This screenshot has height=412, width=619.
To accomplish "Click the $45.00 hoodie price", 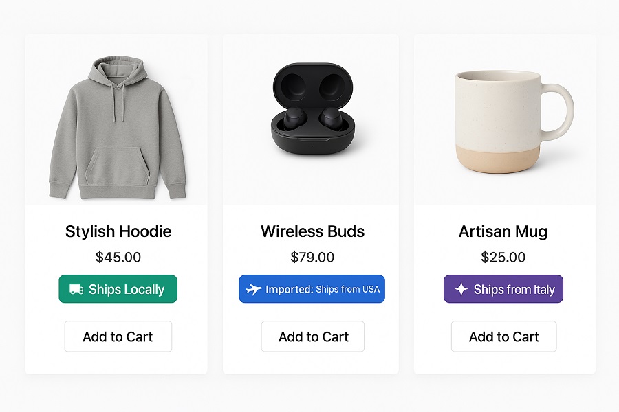I will click(118, 257).
